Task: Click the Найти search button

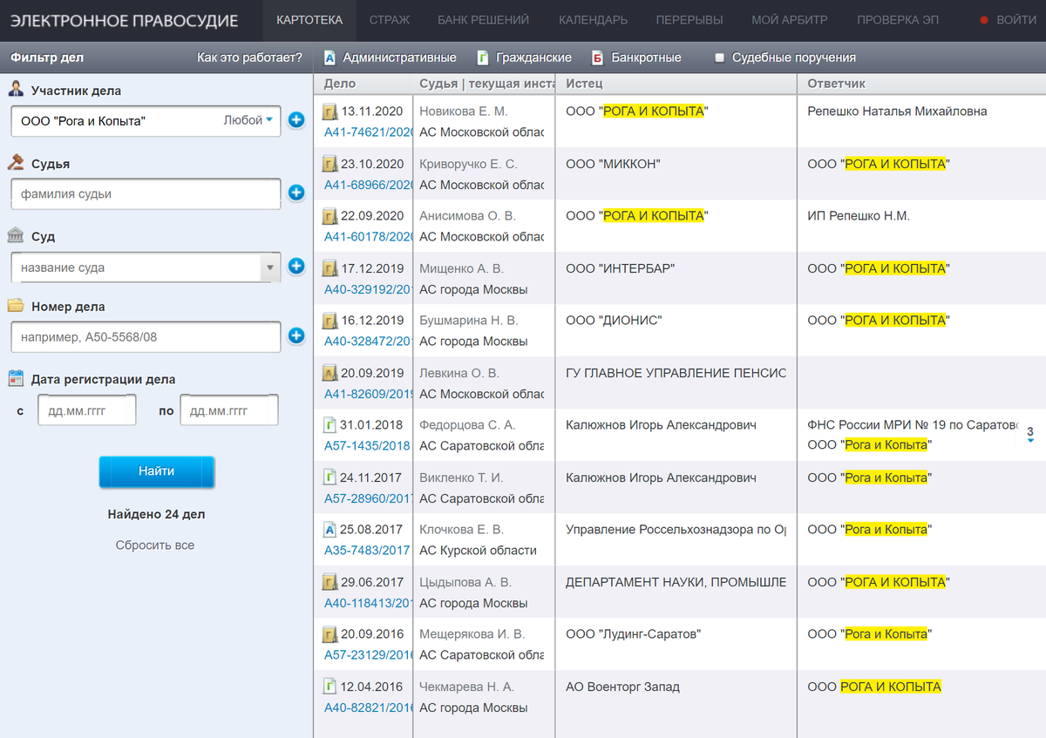Action: (x=157, y=471)
